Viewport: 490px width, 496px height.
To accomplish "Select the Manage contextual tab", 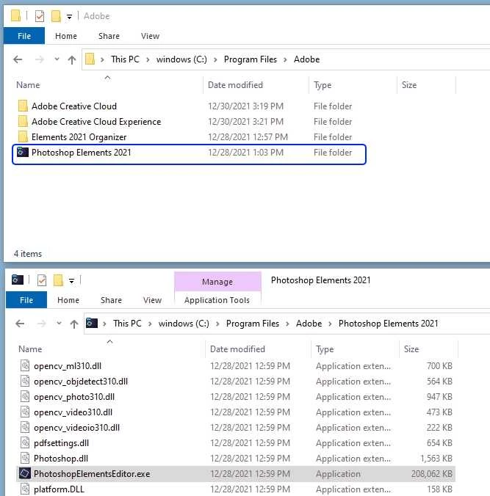I will [x=217, y=282].
